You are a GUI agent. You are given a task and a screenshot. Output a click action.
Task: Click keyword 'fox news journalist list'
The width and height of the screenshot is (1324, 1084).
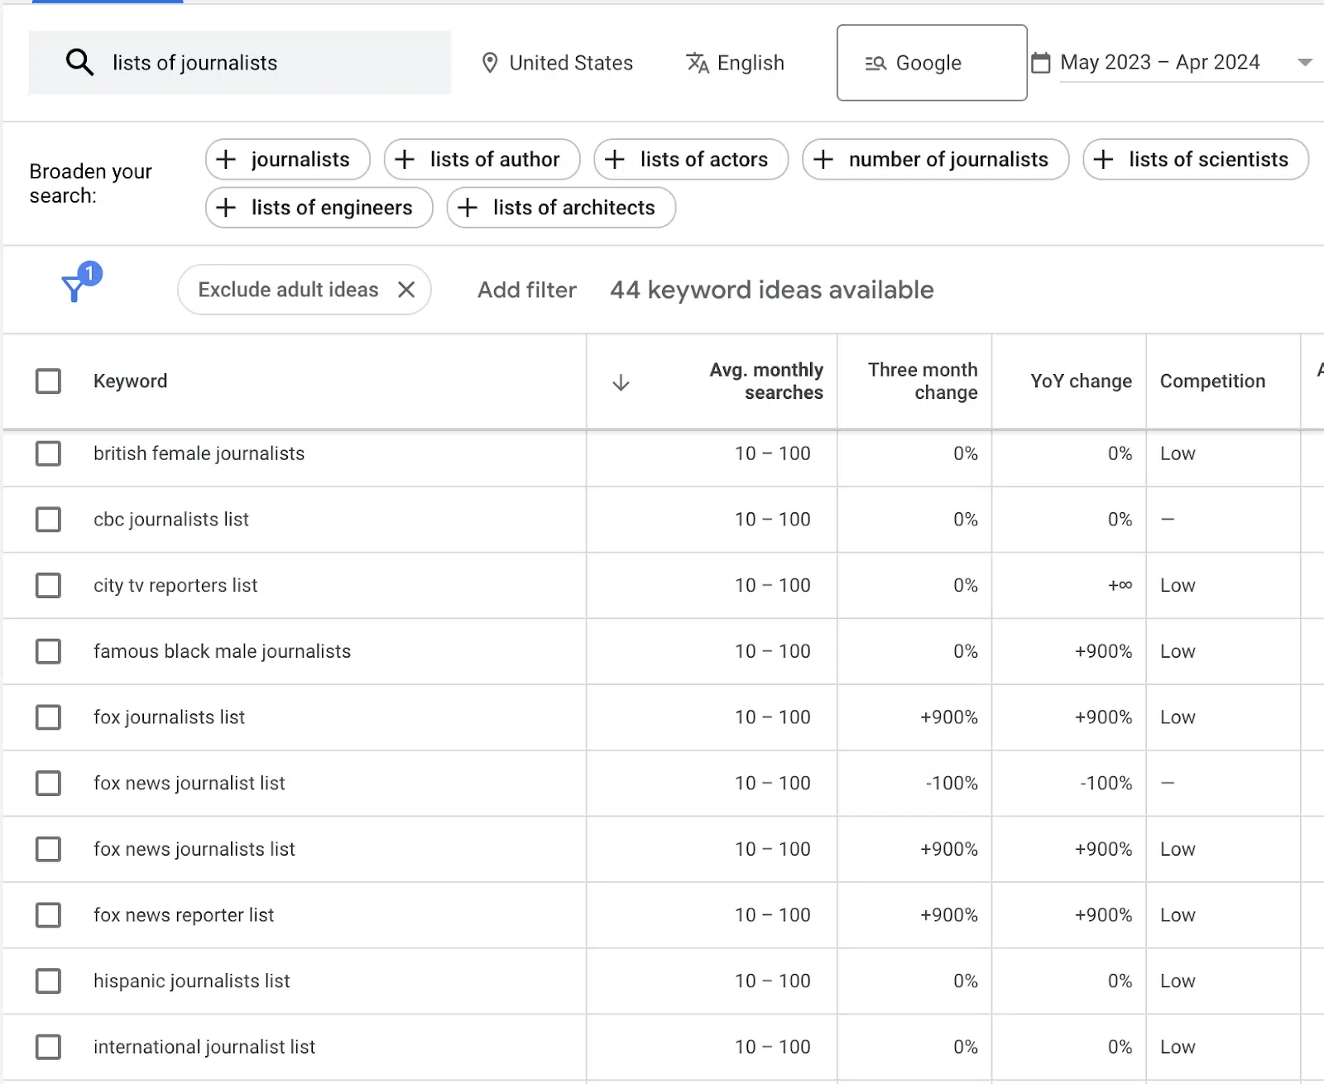pos(189,784)
